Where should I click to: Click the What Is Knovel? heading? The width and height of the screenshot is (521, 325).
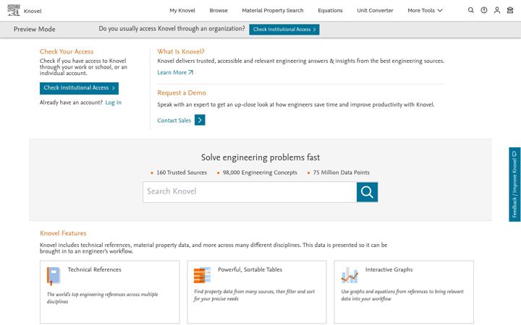tap(181, 52)
